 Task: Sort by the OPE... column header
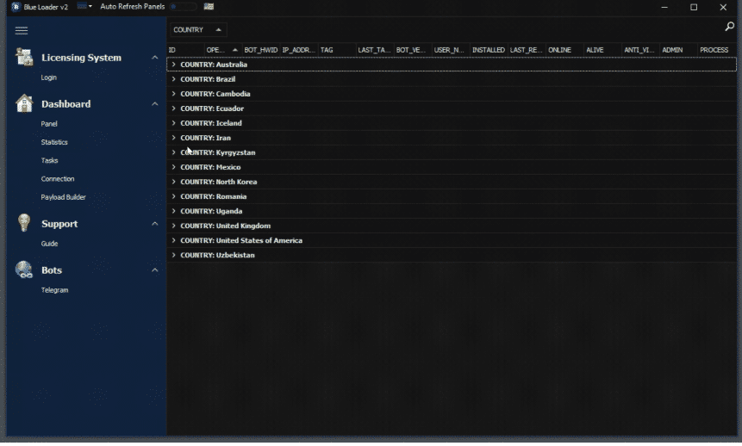pyautogui.click(x=223, y=50)
